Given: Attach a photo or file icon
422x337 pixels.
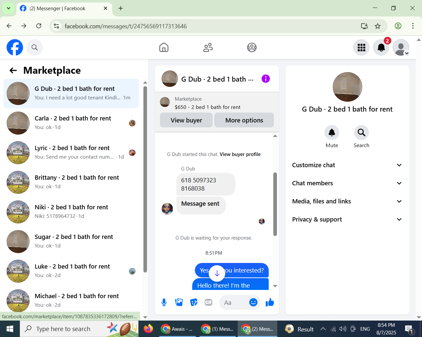Looking at the screenshot, I should point(179,302).
